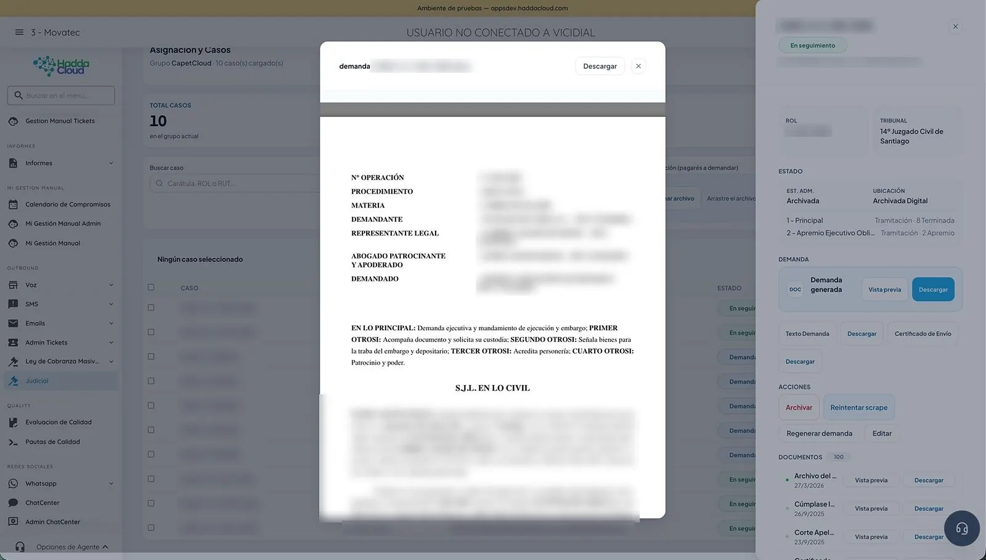This screenshot has width=986, height=560.
Task: Expand the Ley de Cobranza Masiva chevron
Action: [x=111, y=362]
